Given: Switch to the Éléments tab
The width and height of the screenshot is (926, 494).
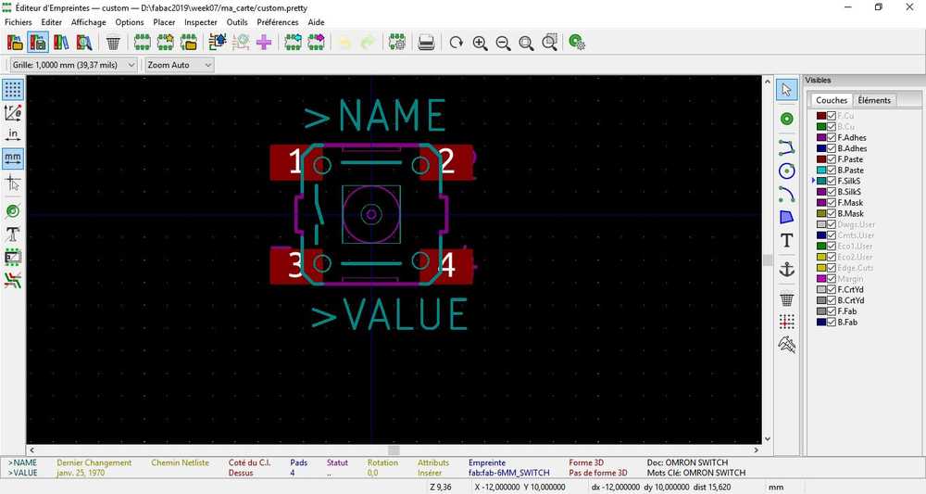Looking at the screenshot, I should tap(874, 100).
